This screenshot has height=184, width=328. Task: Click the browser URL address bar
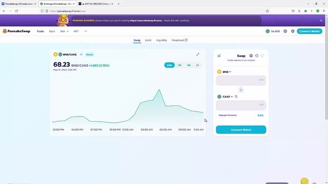pos(155,11)
